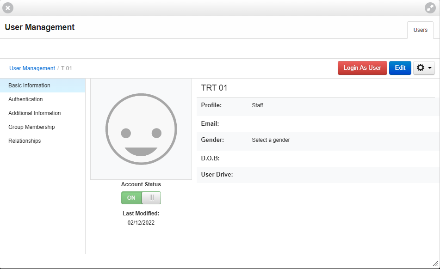Open the gear settings dropdown
Screen dimensions: 440x269
[424, 68]
